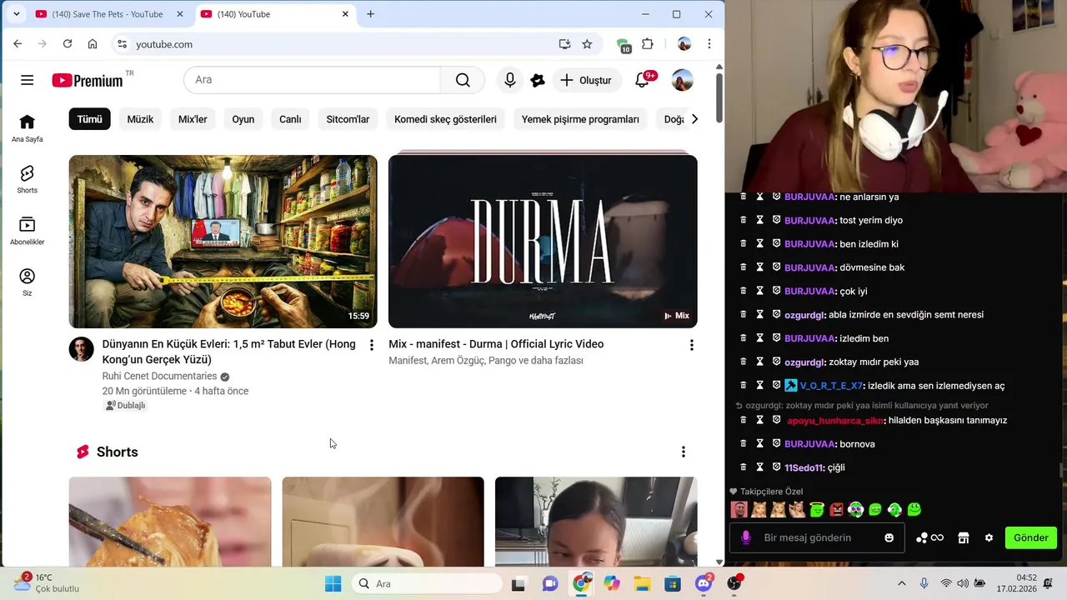Click username BURJUVAA on 'tost yerim diyo'
Image resolution: width=1067 pixels, height=600 pixels.
(809, 221)
